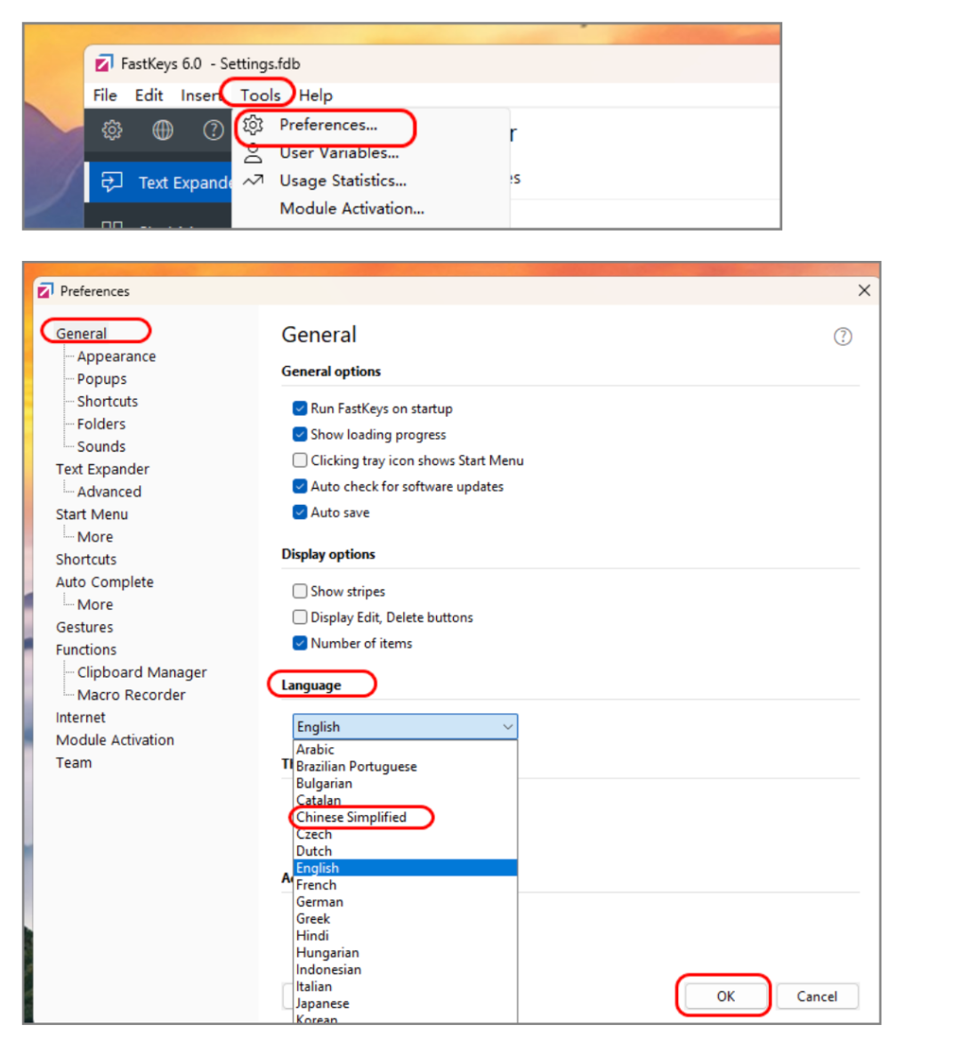Open the Tools menu
Screen dimensions: 961x1058
click(260, 95)
